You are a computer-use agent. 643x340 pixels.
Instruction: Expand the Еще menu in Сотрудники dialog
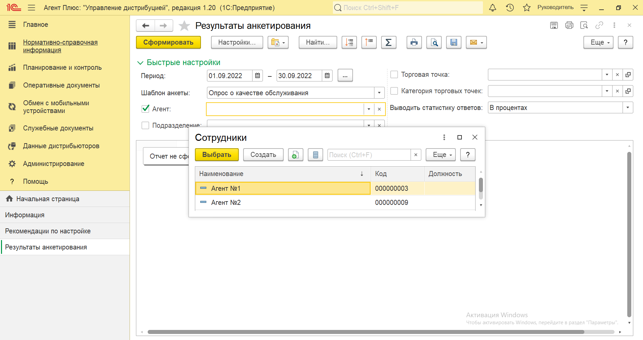441,155
